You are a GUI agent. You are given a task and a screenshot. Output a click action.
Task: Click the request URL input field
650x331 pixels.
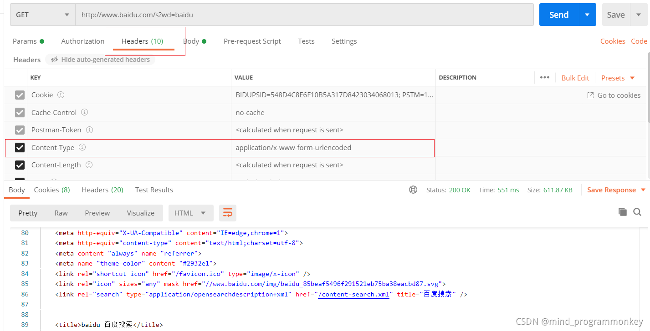point(304,15)
